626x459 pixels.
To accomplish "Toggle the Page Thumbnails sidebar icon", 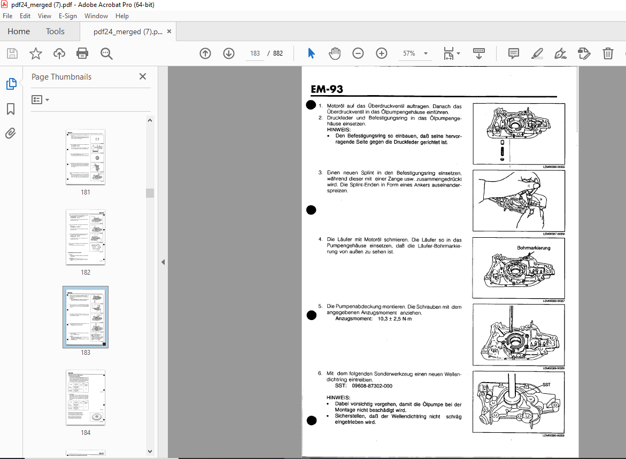I will tap(11, 84).
